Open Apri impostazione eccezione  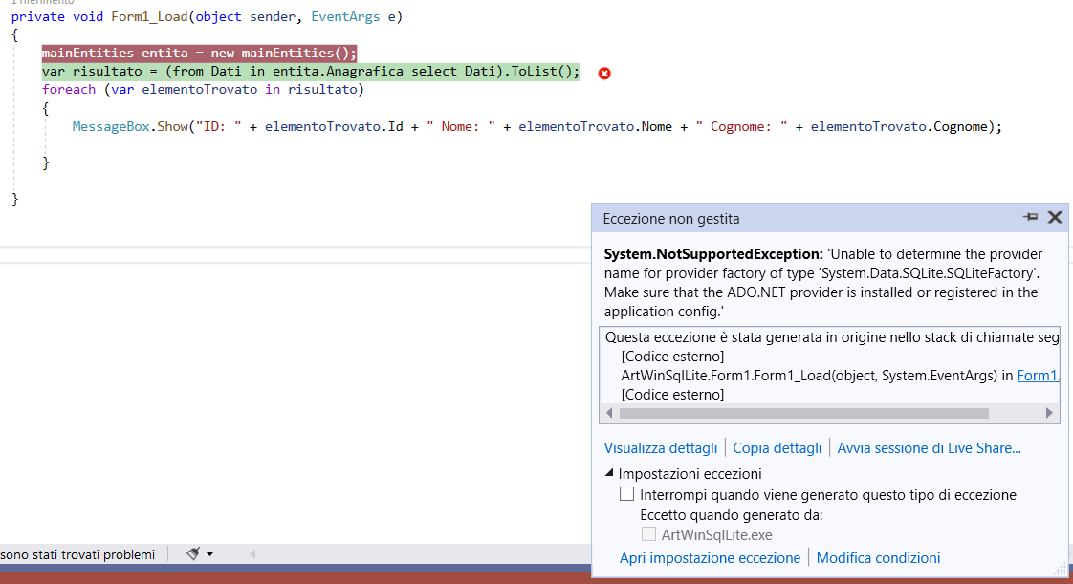tap(710, 558)
